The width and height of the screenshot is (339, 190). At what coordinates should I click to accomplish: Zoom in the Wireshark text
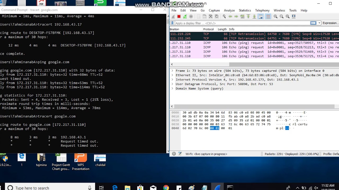coord(275,16)
